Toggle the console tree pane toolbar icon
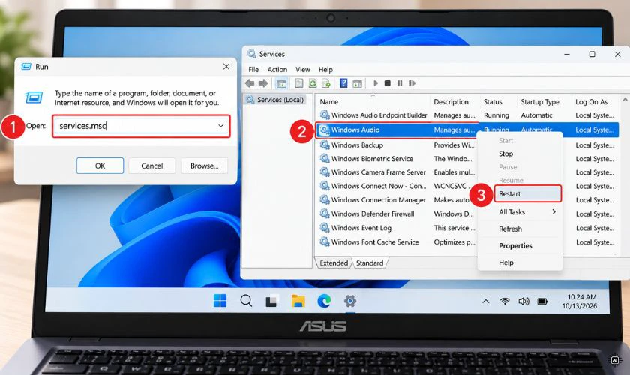 (x=282, y=83)
